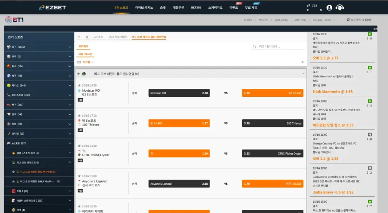Viewport: 388px width, 213px height.
Task: Open the 이벤트 nav item
Action: [x=234, y=8]
